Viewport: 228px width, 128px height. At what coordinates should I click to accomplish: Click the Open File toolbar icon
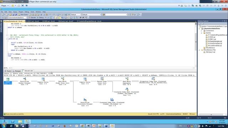point(10,15)
